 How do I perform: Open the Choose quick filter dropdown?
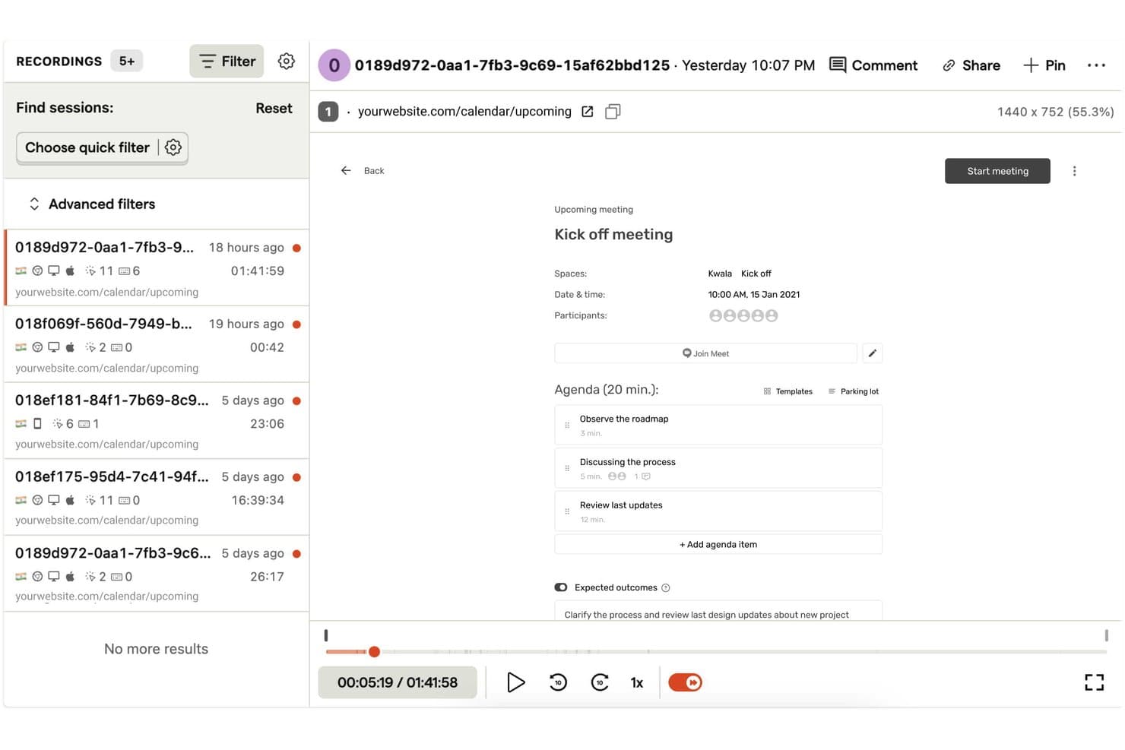pos(87,147)
